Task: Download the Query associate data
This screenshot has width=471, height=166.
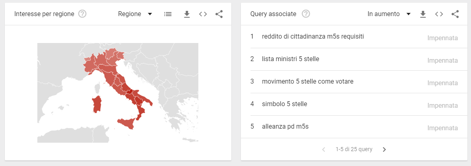Action: coord(423,14)
